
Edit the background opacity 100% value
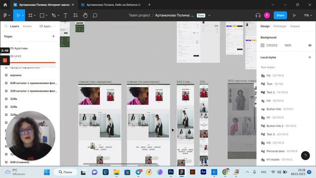point(288,45)
